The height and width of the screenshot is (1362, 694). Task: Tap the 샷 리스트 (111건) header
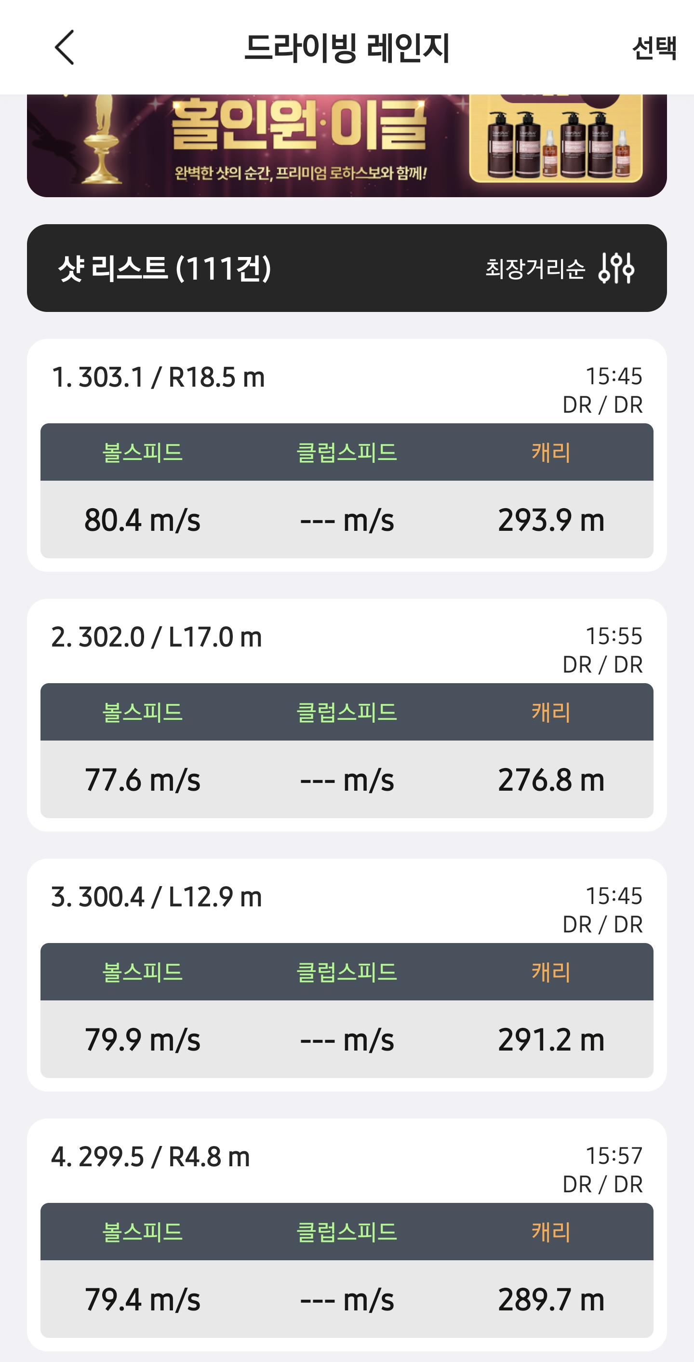point(165,268)
